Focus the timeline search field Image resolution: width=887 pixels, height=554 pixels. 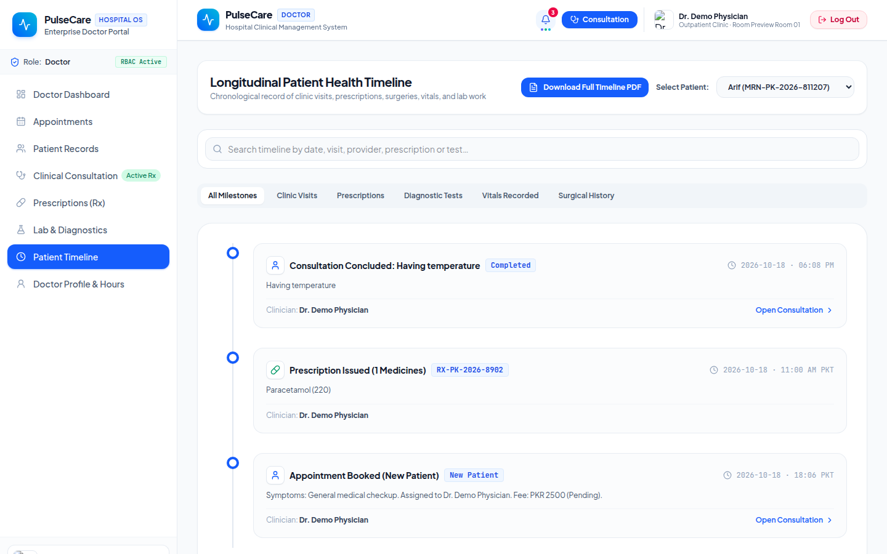[532, 149]
